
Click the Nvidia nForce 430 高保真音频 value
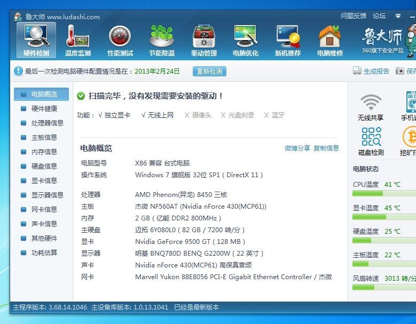tap(193, 265)
